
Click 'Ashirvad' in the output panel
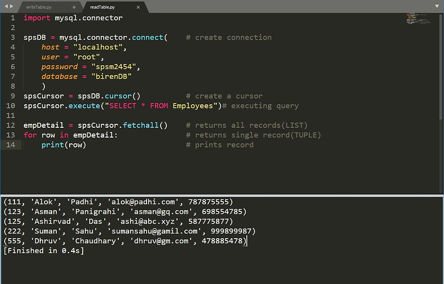tap(53, 221)
